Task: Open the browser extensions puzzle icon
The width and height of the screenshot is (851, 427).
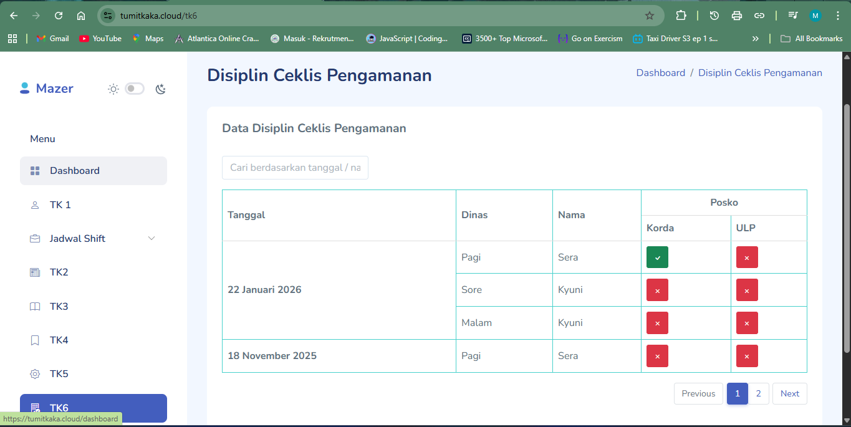Action: click(681, 16)
